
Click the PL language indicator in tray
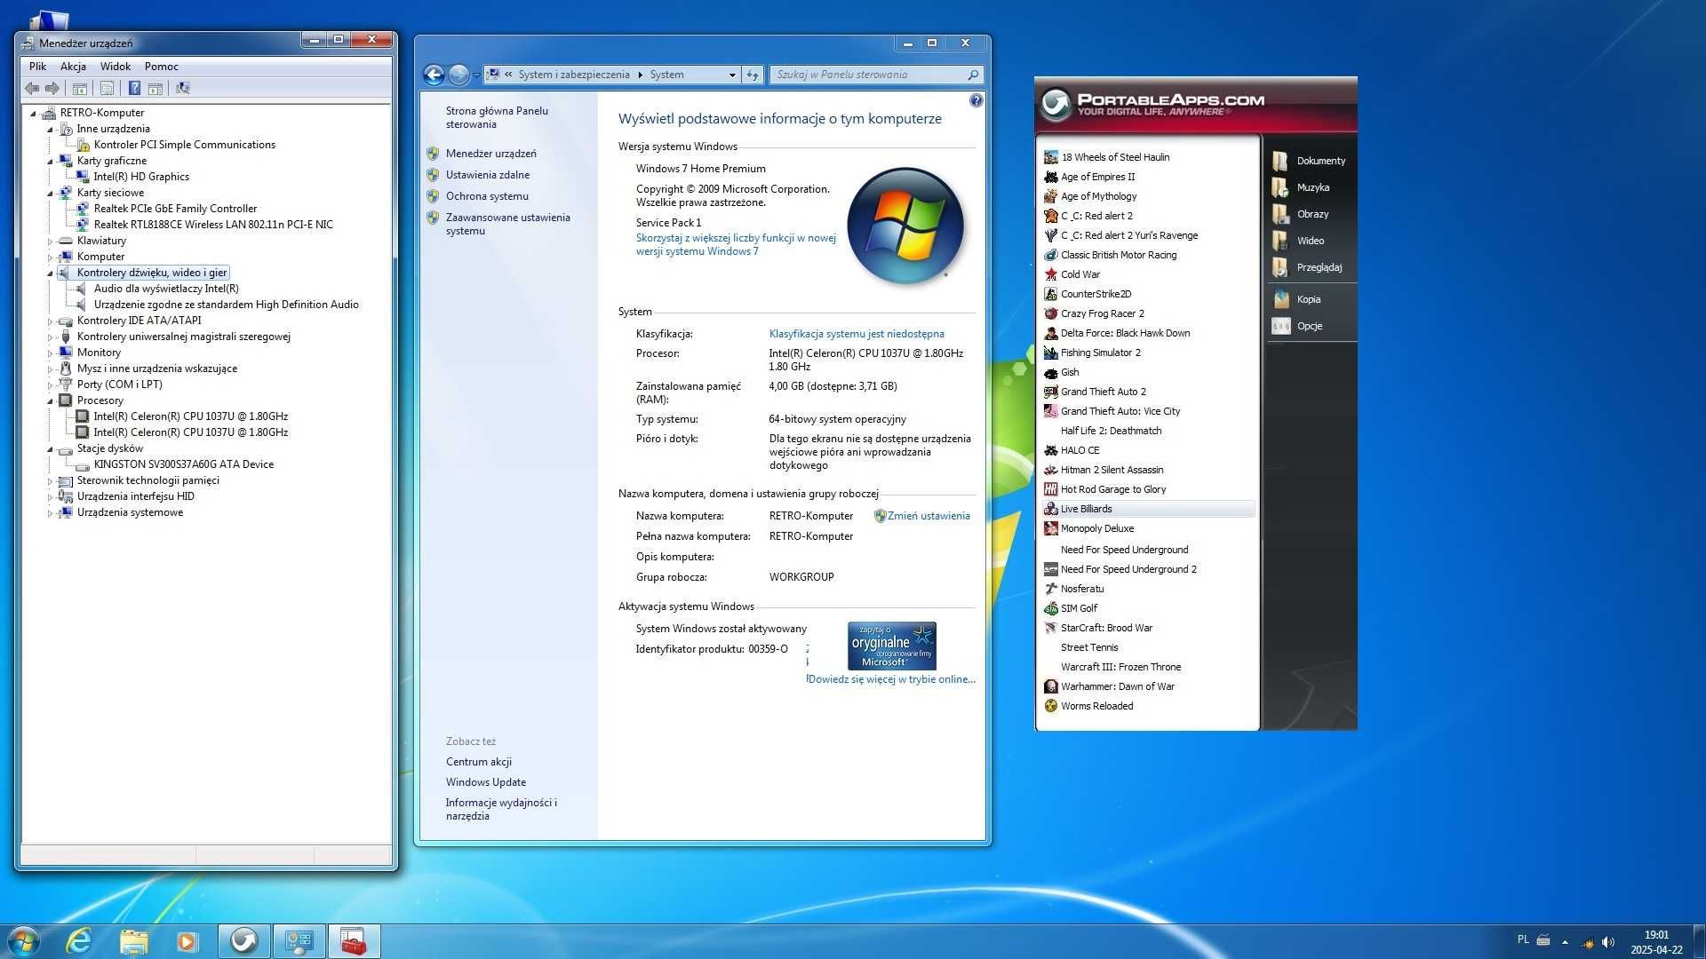1523,939
